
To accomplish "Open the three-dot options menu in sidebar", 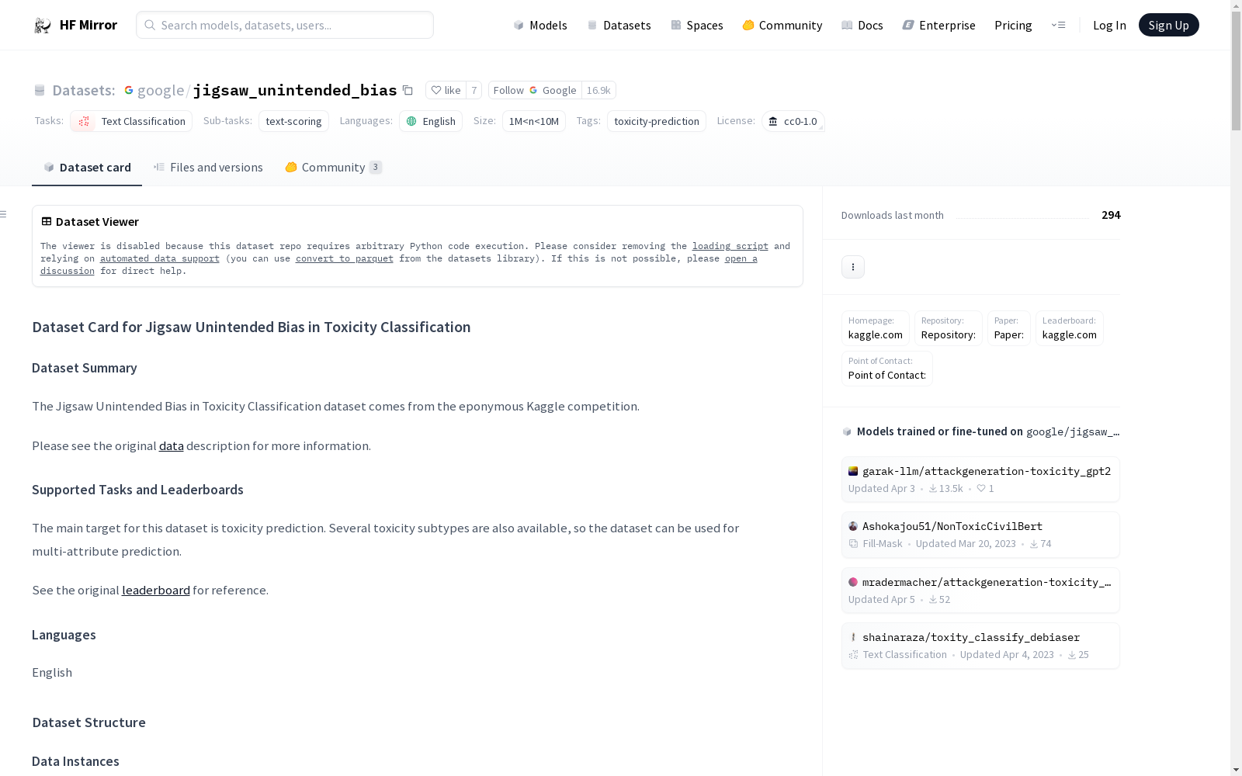I will click(x=853, y=267).
